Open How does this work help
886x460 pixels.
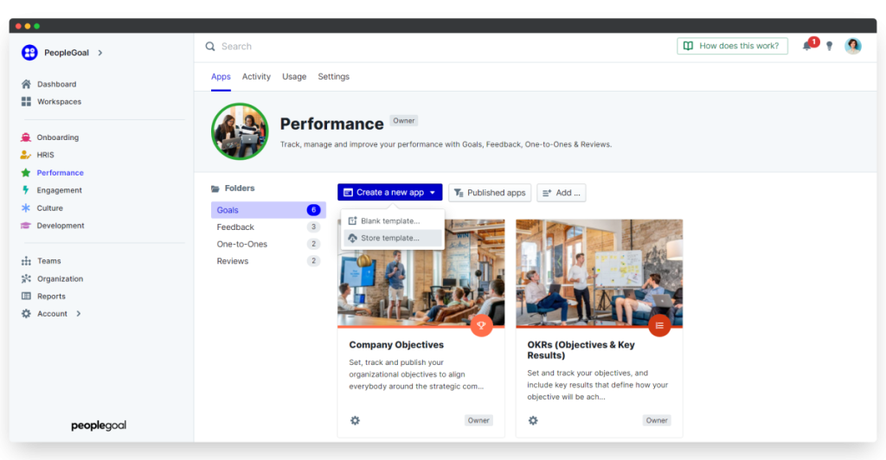point(732,47)
